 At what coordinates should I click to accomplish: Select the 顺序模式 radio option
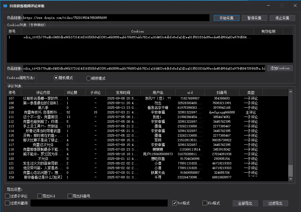point(89,78)
